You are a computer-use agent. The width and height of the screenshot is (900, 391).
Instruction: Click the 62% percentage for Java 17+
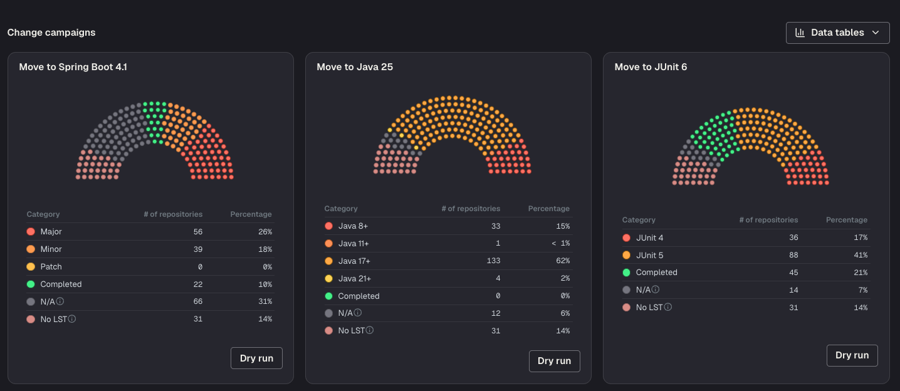tap(562, 261)
